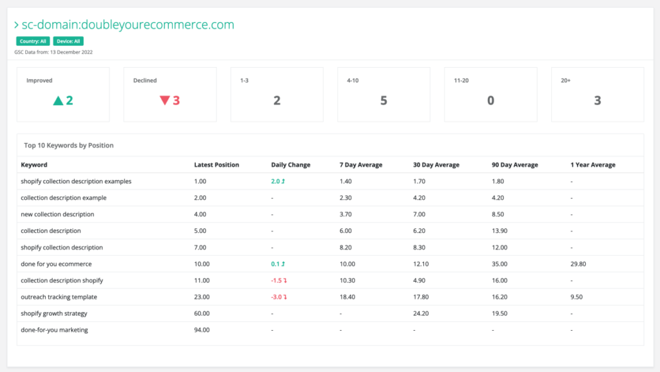Click the red -1.5 daily change indicator

pos(278,280)
